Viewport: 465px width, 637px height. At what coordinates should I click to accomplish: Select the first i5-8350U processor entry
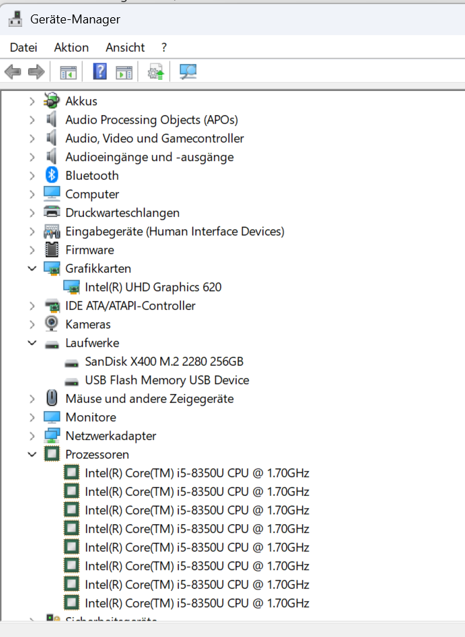pyautogui.click(x=197, y=473)
